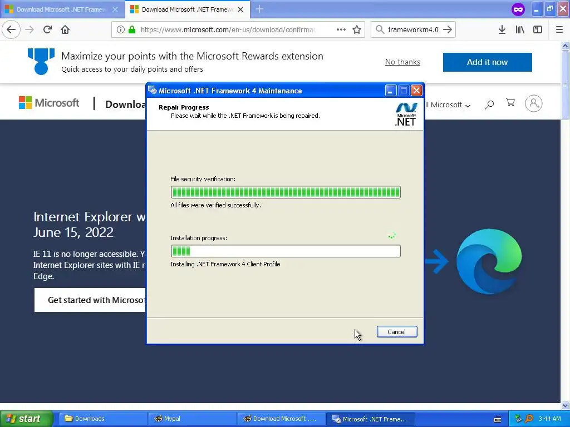Open the shopping cart icon on Microsoft page
Screen dimensions: 570x427
(510, 103)
